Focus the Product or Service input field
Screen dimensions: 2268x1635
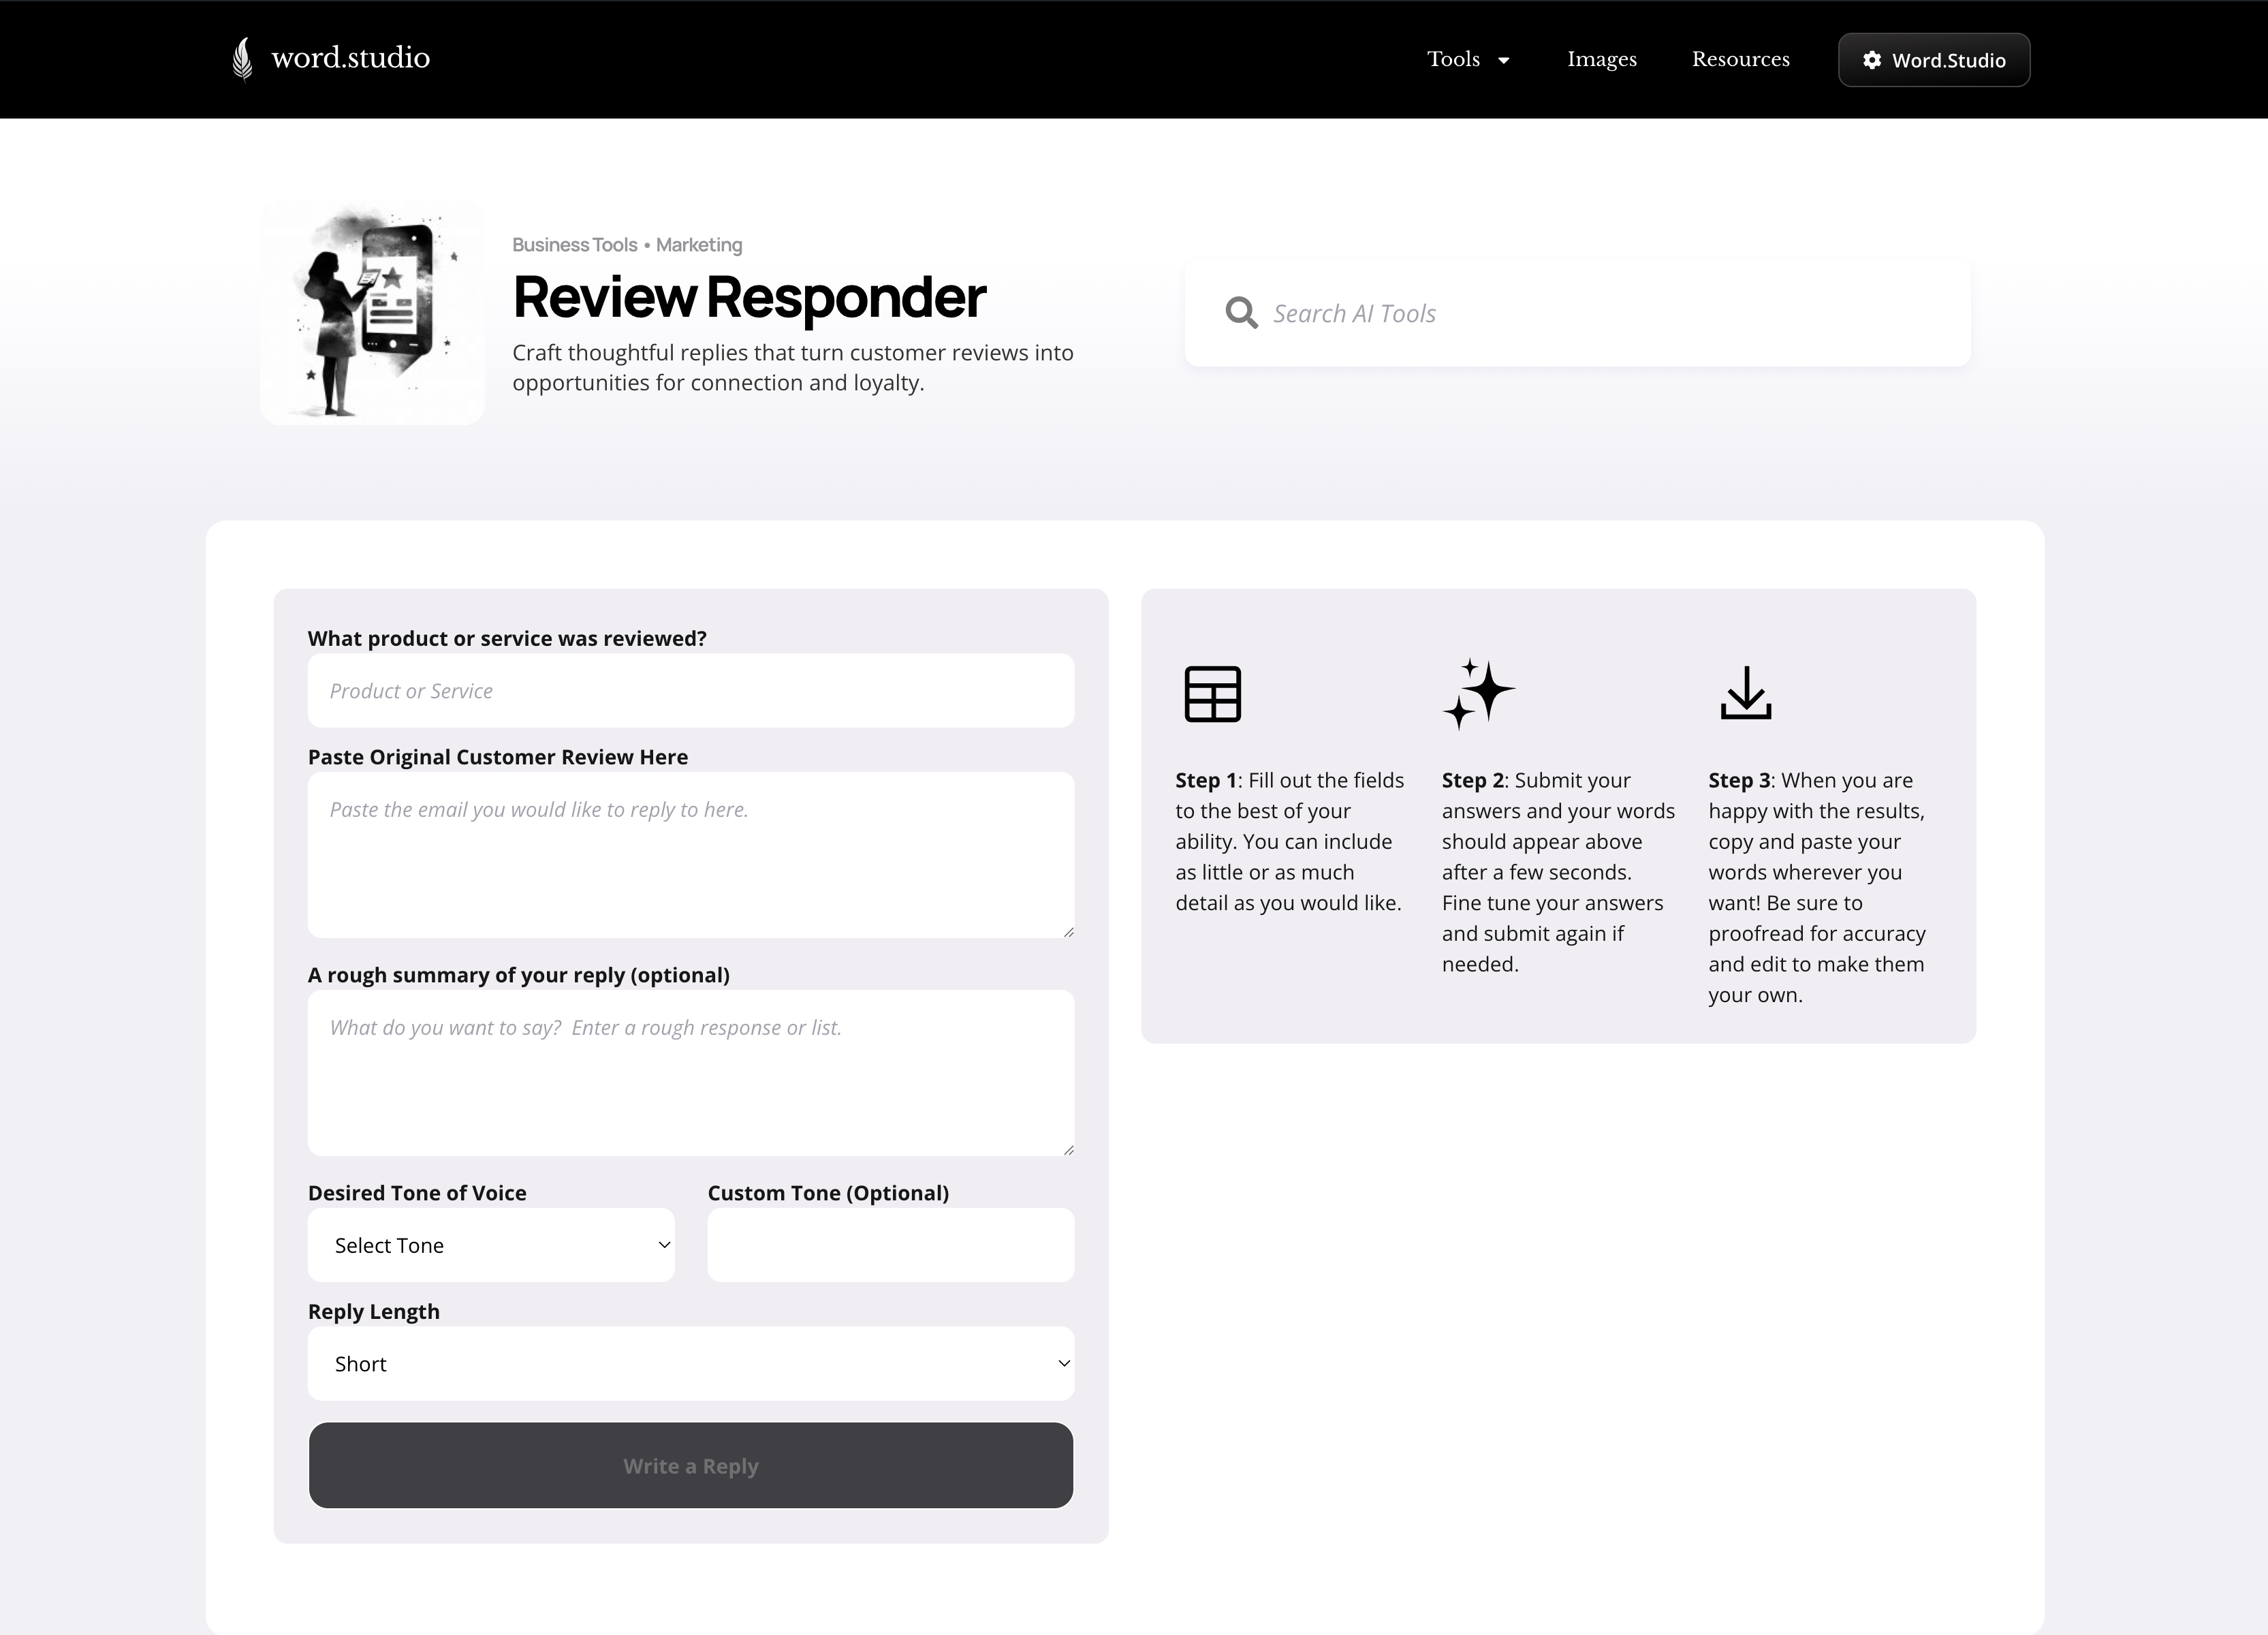click(x=690, y=691)
